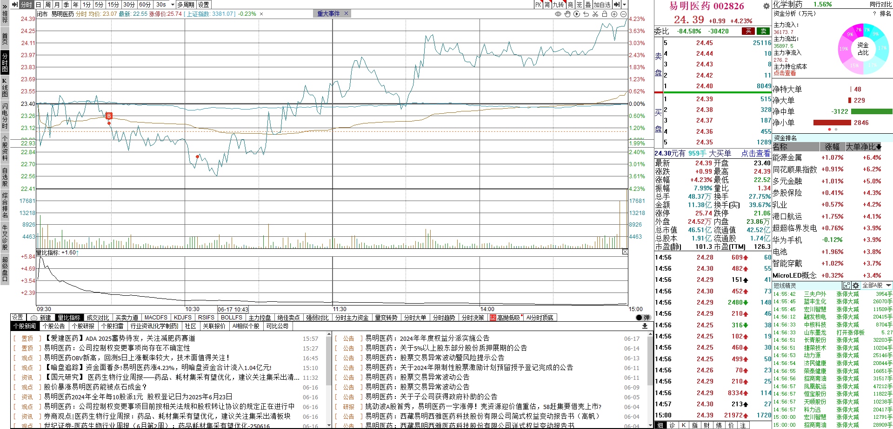Click the undo arrow icon above the chart
Viewport: 893px width, 429px height.
(586, 14)
